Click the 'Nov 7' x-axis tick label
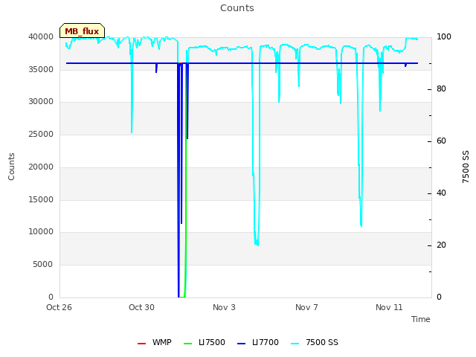 pos(306,307)
